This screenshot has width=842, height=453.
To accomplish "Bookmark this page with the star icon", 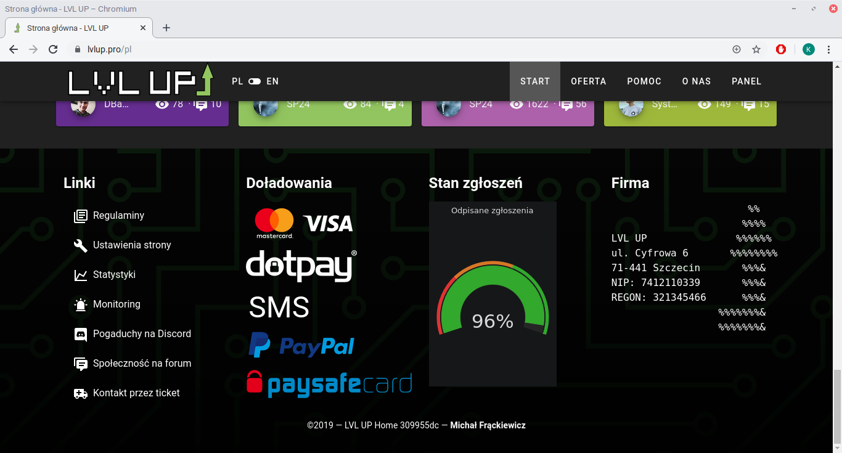I will [756, 49].
